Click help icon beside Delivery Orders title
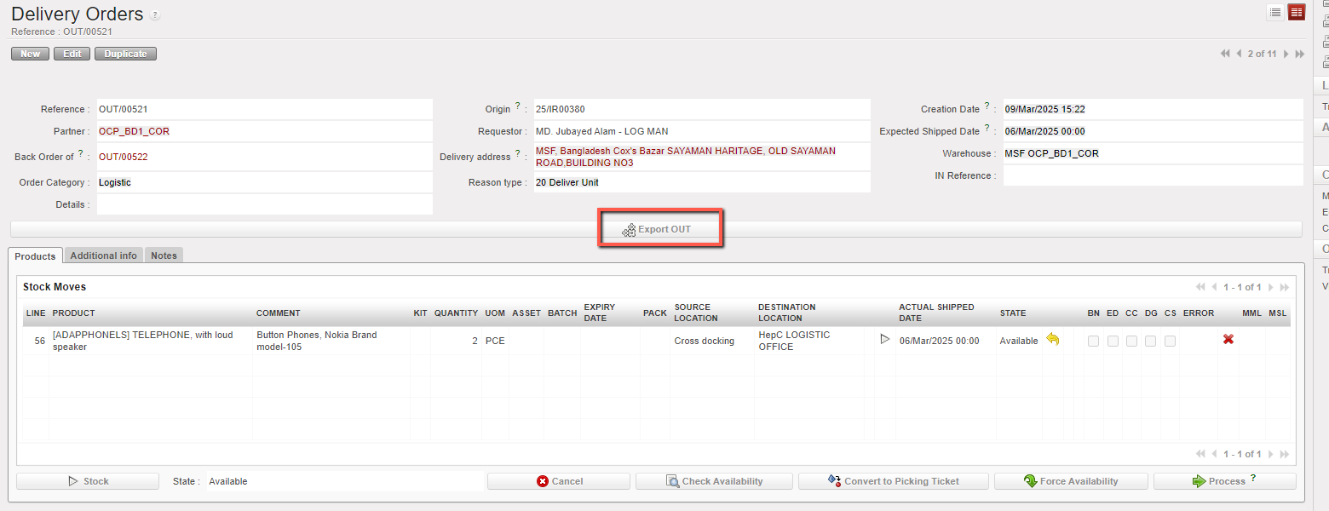The height and width of the screenshot is (511, 1329). 154,16
